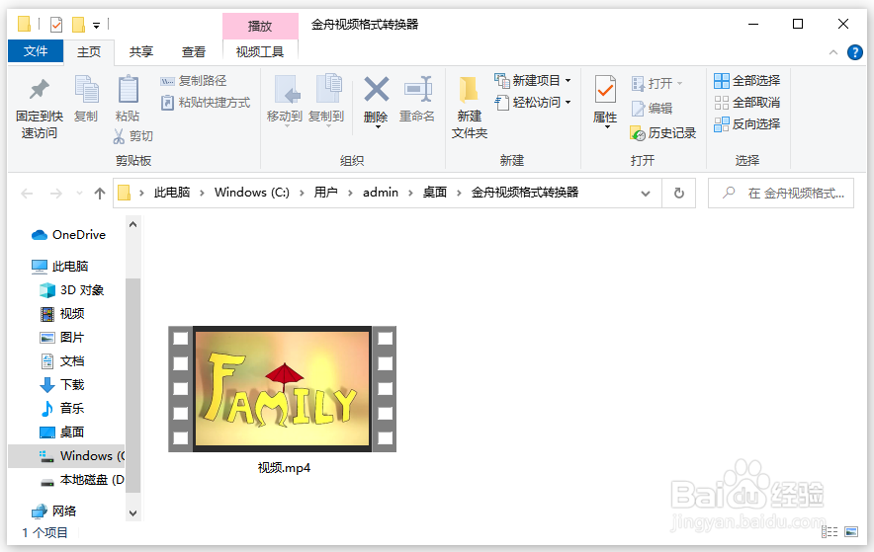Switch to the View (查看) tab
The image size is (874, 552).
194,51
